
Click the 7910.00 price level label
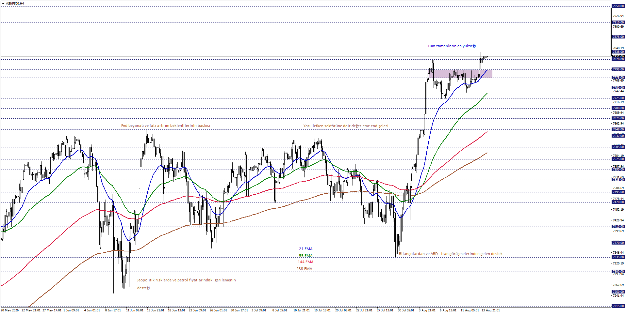(x=618, y=22)
